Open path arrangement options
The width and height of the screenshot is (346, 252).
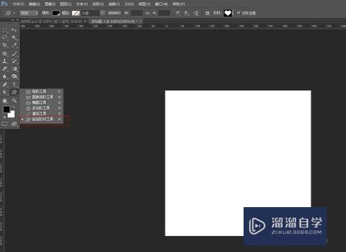[196, 13]
